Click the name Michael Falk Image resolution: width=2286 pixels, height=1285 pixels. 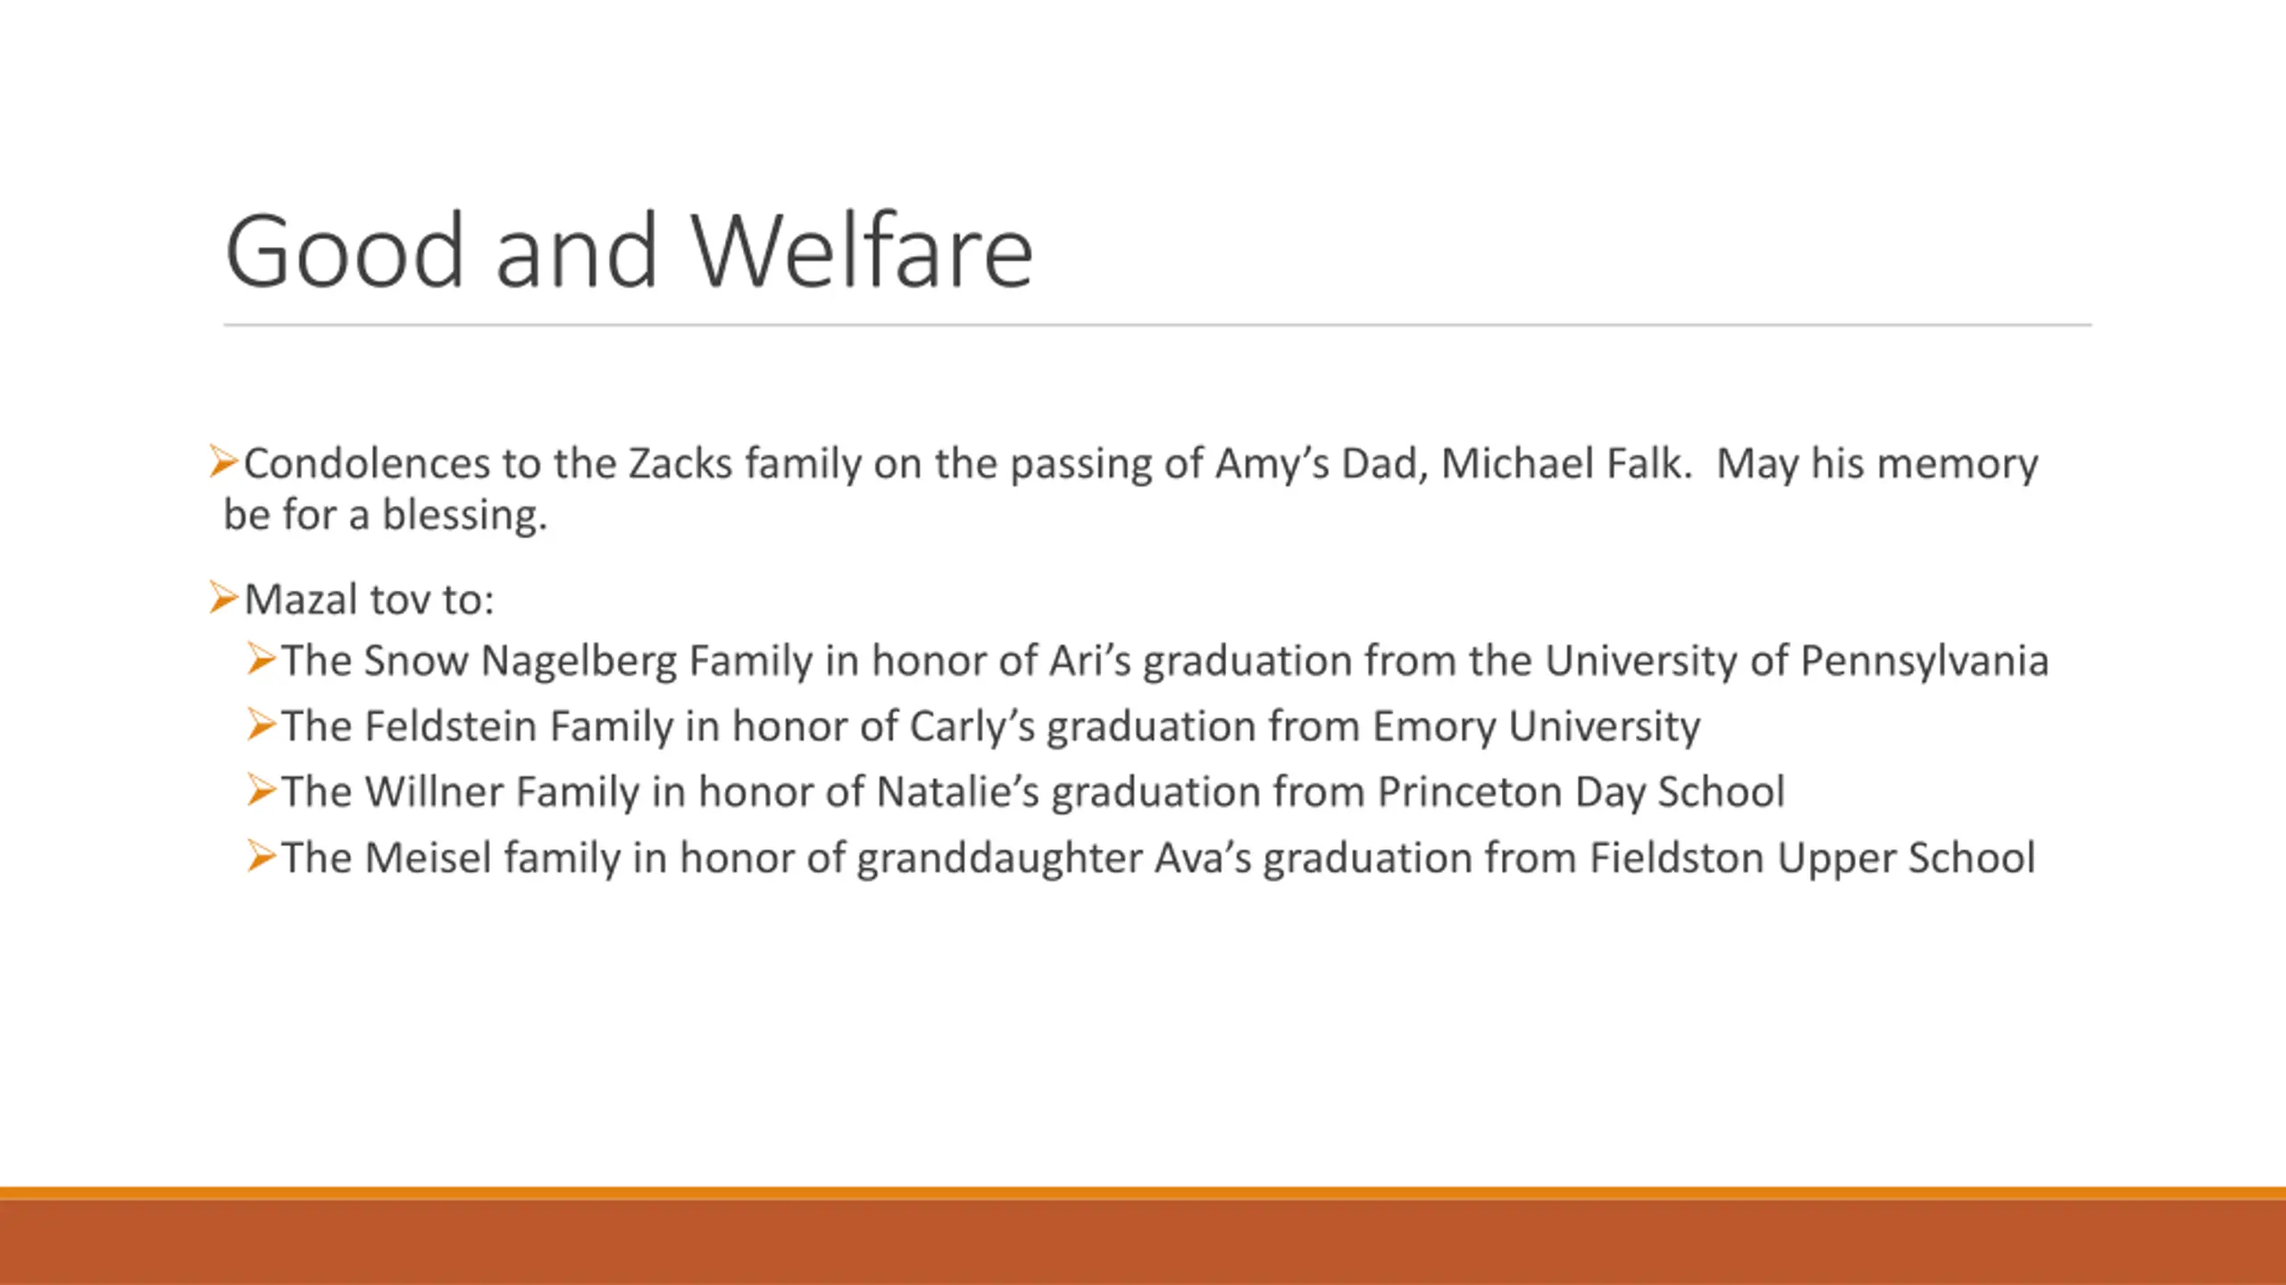click(x=1566, y=464)
